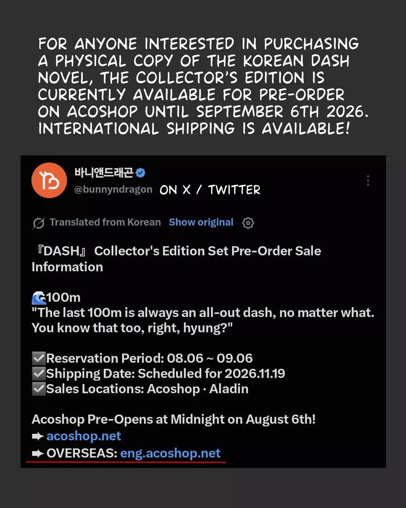Image resolution: width=406 pixels, height=508 pixels.
Task: Click the blue verified badge
Action: tap(140, 173)
